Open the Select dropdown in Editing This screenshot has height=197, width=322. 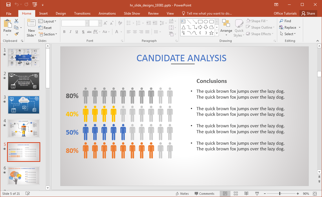(x=288, y=34)
